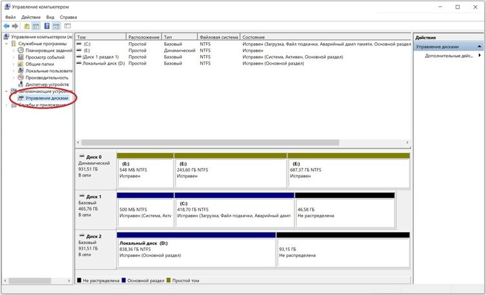Sort by the Том column header
The image size is (486, 295).
coord(101,37)
